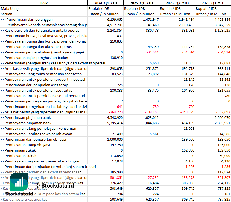
Task: Select cell value 181,055
Action: tap(224, 90)
